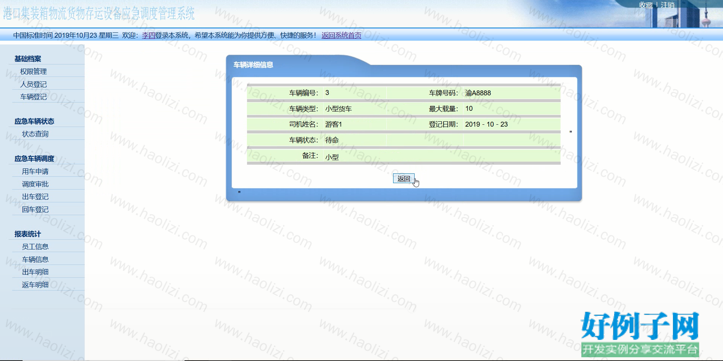Viewport: 723px width, 361px height.
Task: Open 调度审批 in the sidebar
Action: tap(35, 184)
